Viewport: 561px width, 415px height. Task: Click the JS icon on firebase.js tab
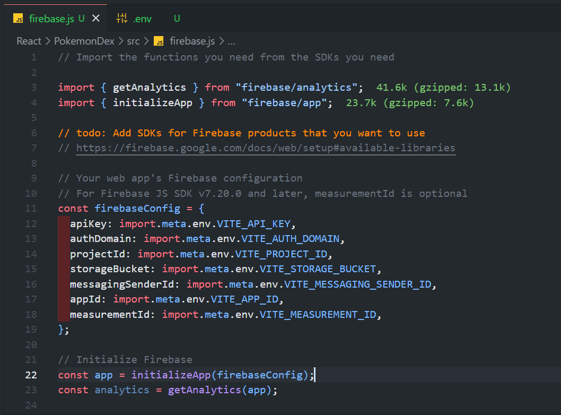coord(18,19)
